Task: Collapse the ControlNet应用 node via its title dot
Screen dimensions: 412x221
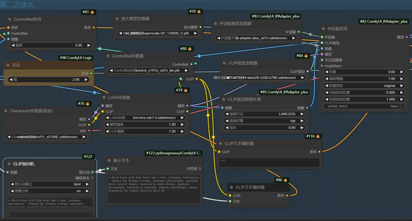Action: click(x=9, y=19)
